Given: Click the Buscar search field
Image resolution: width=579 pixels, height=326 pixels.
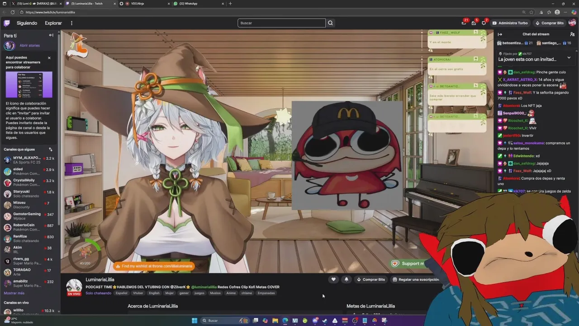Looking at the screenshot, I should [x=281, y=23].
